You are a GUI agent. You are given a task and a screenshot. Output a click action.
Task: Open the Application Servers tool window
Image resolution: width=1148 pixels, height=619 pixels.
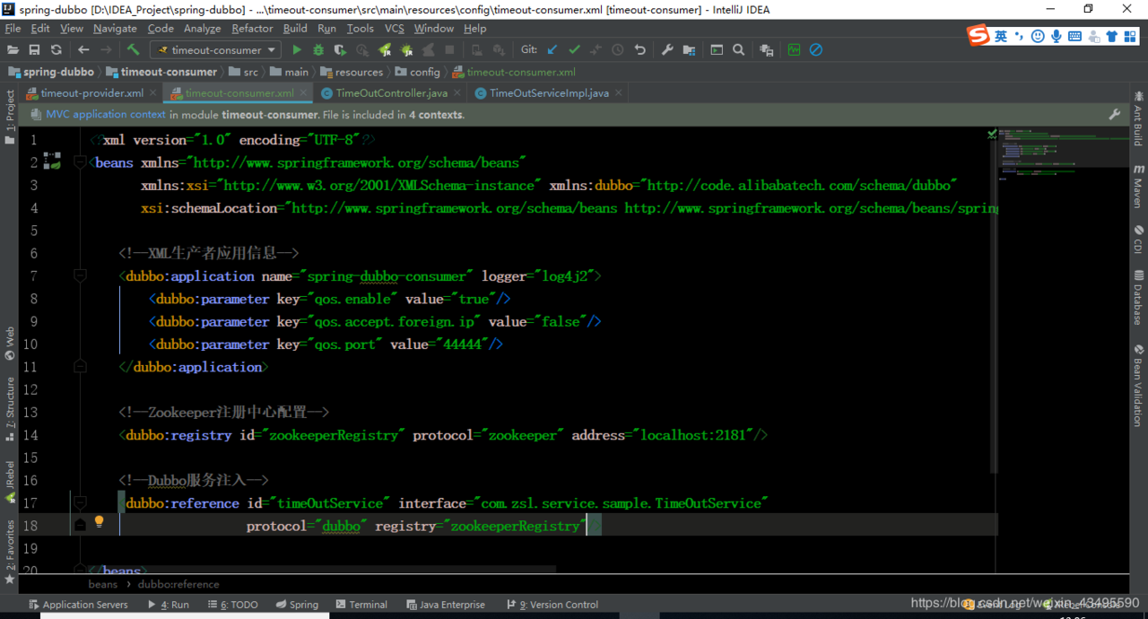tap(78, 605)
